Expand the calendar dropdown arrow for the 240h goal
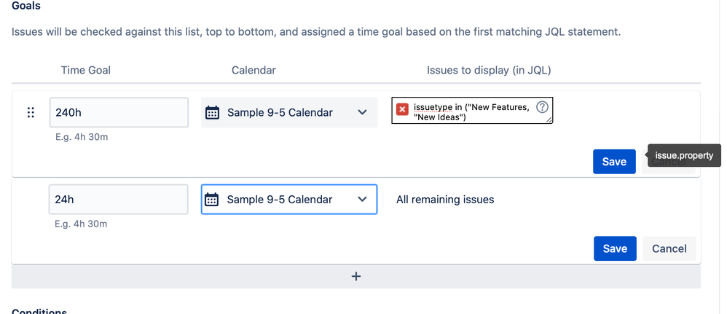The image size is (727, 314). click(x=363, y=113)
